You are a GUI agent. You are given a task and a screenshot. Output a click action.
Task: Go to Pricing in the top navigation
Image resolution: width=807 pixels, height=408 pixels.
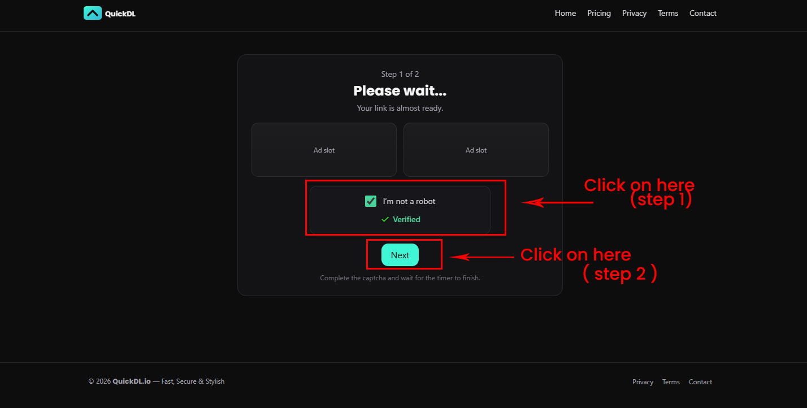coord(598,13)
